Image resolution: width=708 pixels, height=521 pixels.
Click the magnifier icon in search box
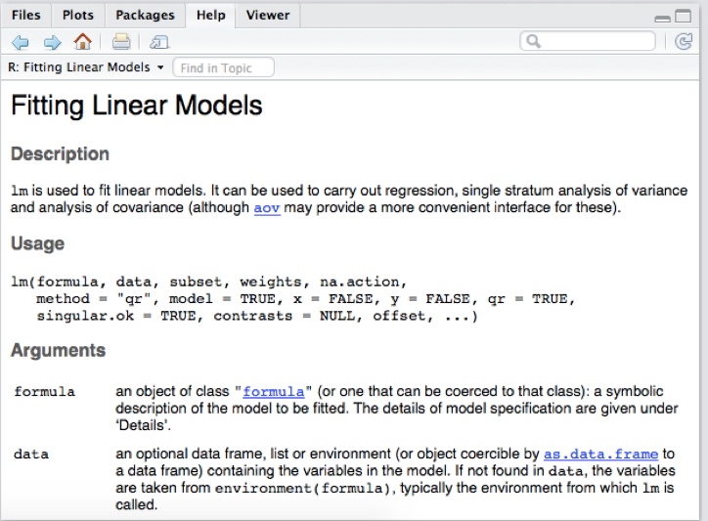pyautogui.click(x=533, y=41)
